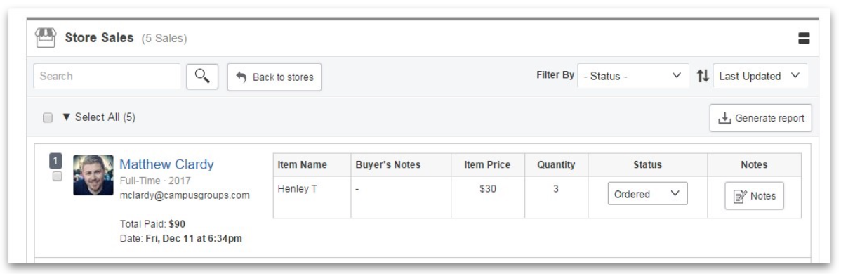Screen dimensions: 841x274
Task: Click Matthew Clardy's profile photo
Action: 93,175
